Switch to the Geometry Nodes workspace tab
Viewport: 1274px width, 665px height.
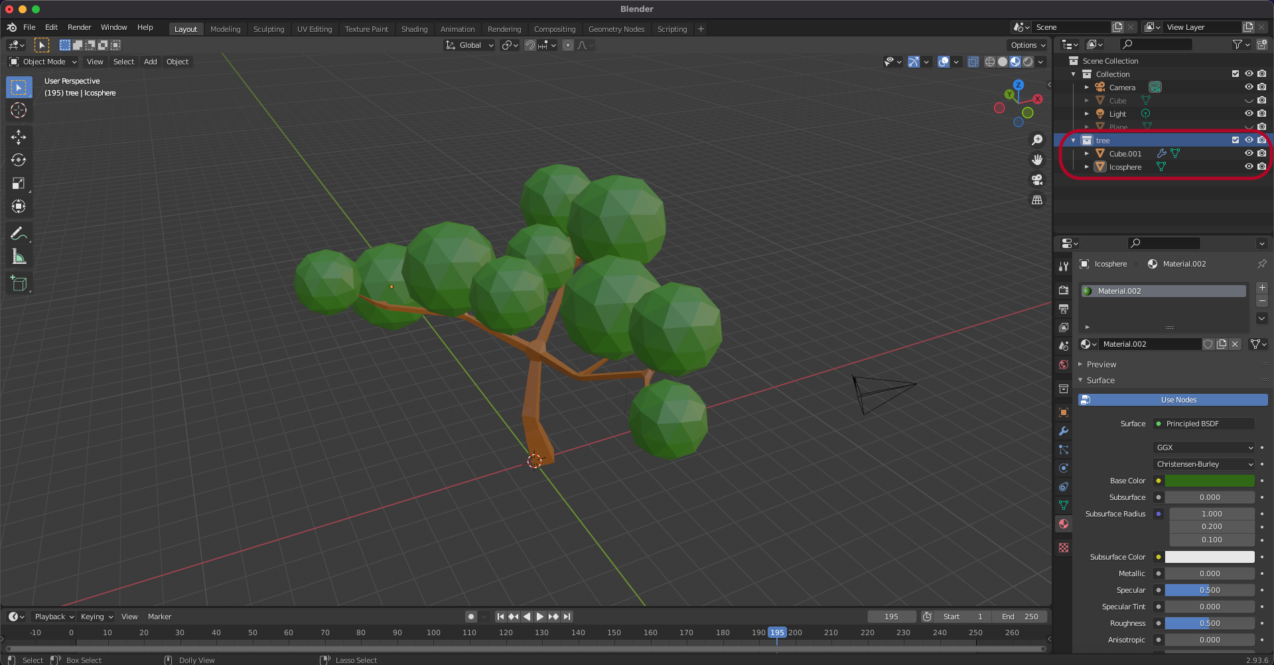tap(616, 29)
